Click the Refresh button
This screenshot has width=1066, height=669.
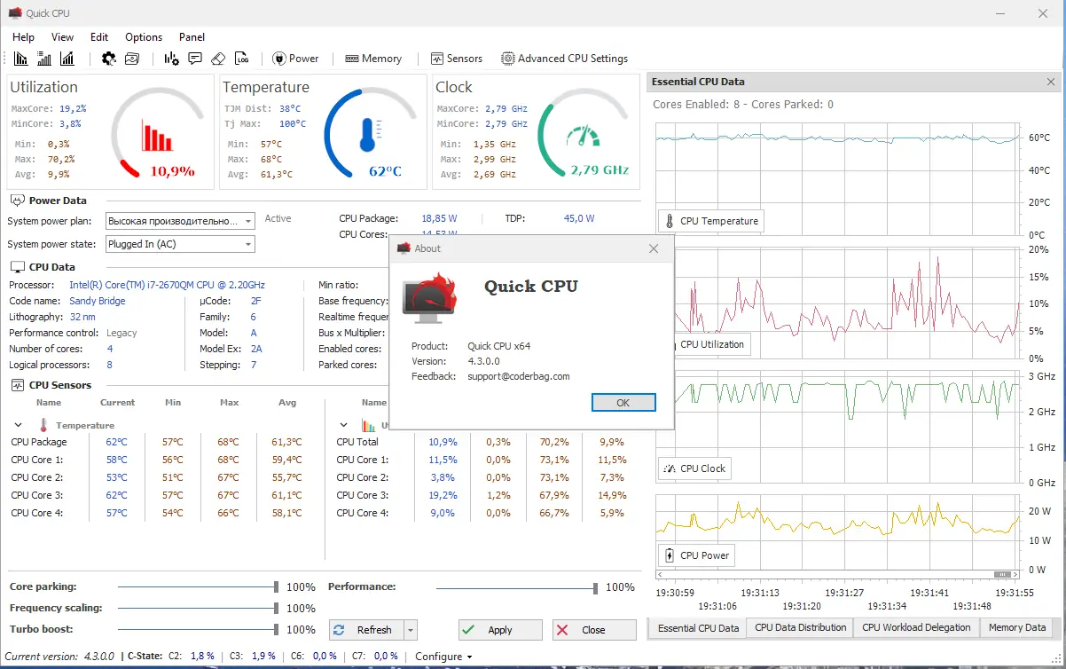tap(366, 630)
